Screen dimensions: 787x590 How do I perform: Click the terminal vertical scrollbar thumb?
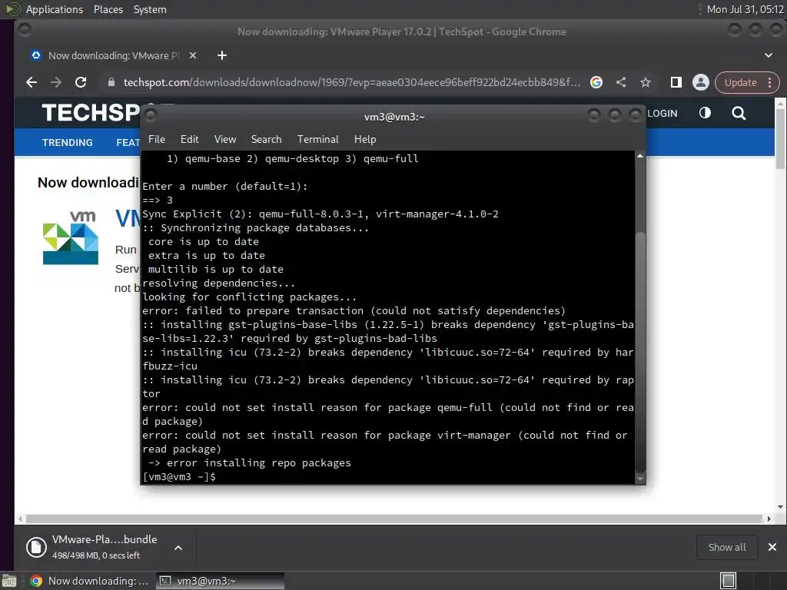click(640, 351)
